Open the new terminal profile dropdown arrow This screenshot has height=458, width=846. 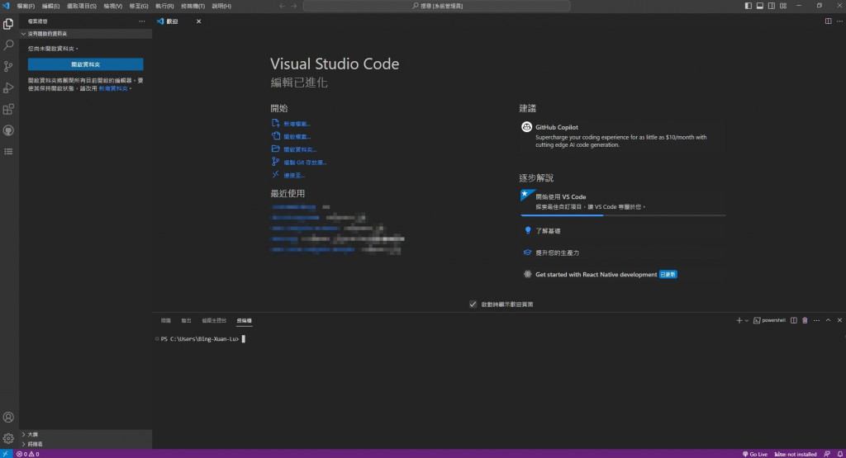click(x=747, y=320)
